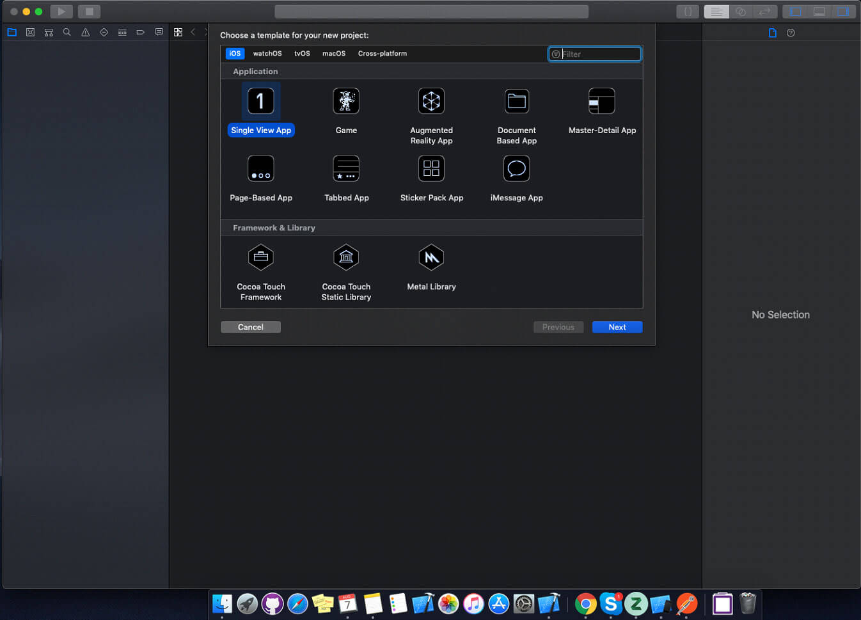Choose the Sticker Pack App template
The width and height of the screenshot is (861, 620).
tap(431, 170)
